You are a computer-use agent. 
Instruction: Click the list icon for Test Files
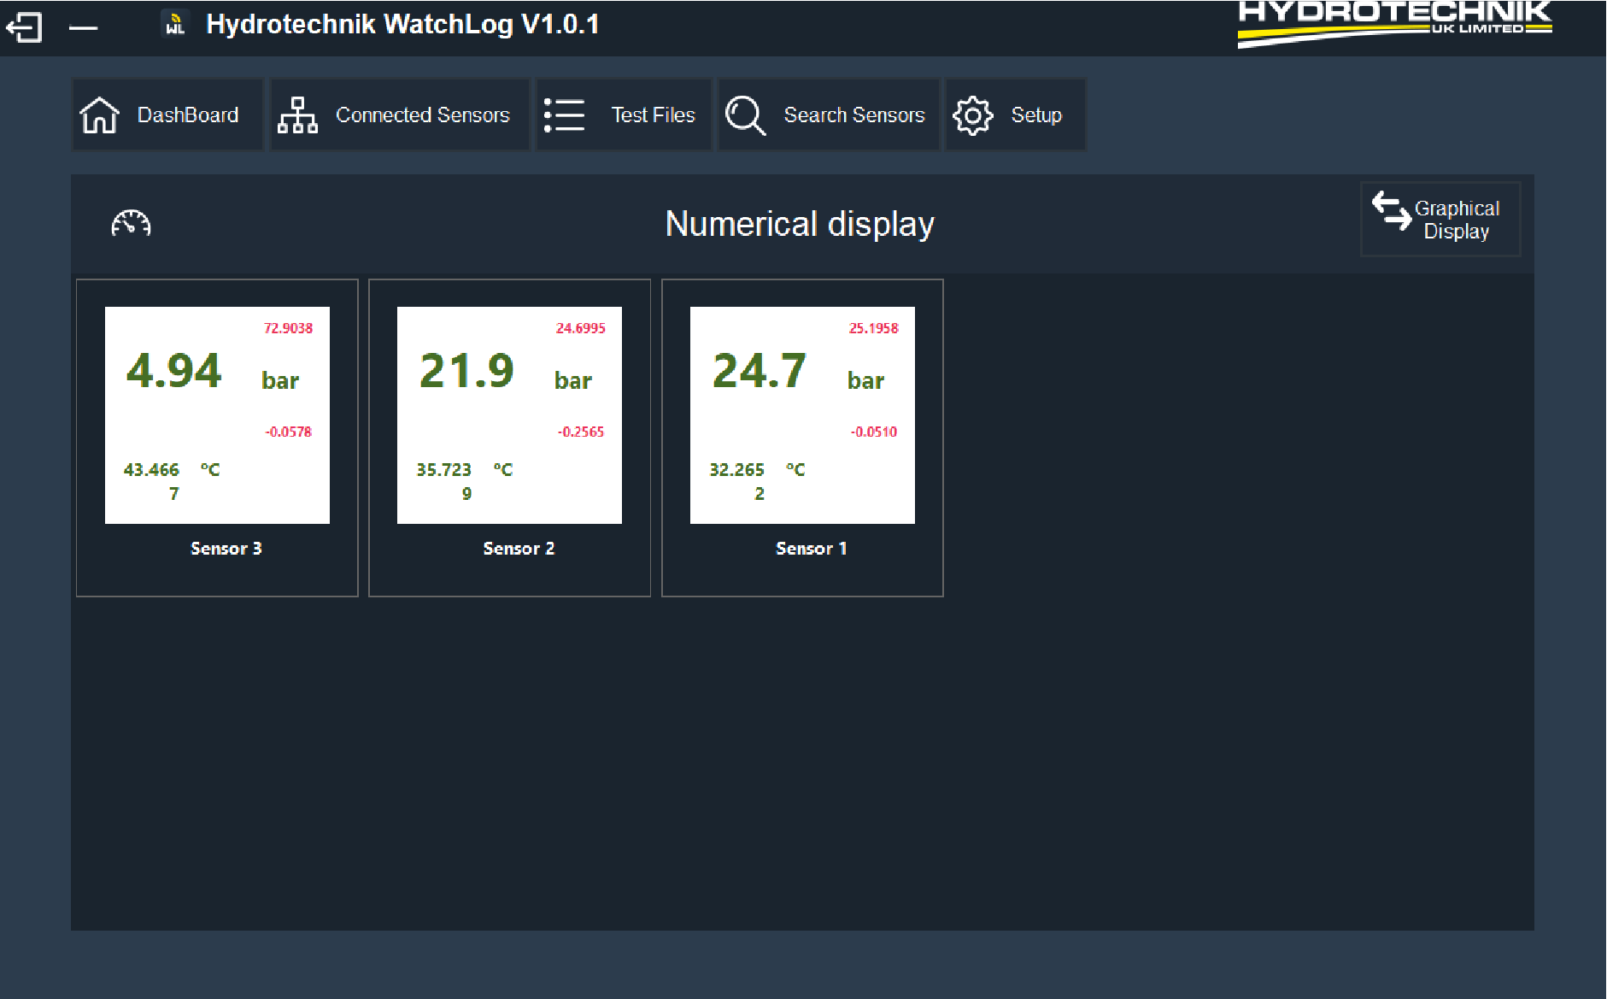click(564, 115)
